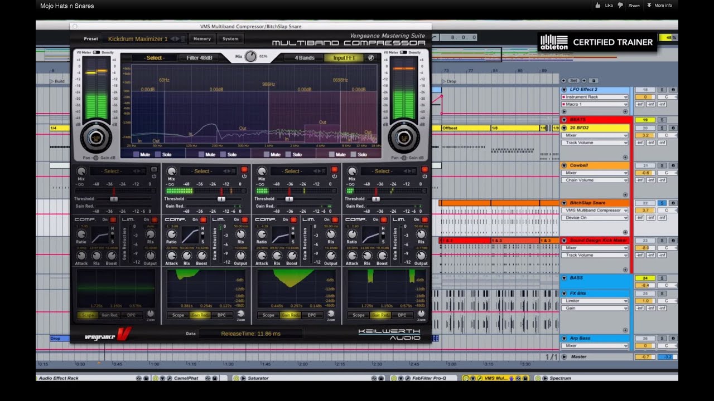Image resolution: width=714 pixels, height=401 pixels.
Task: Toggle right VU Meter / Density switch
Action: pyautogui.click(x=404, y=52)
